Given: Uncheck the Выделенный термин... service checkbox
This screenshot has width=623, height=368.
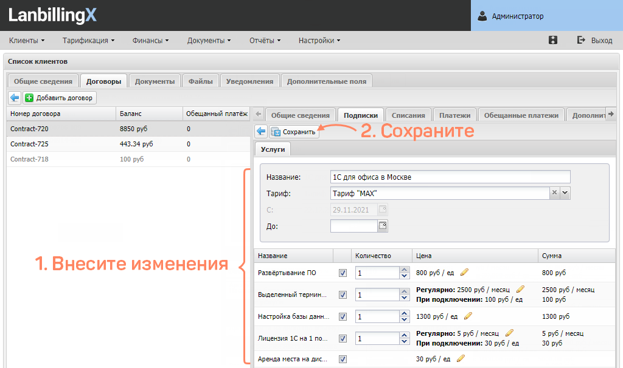Looking at the screenshot, I should pos(343,295).
